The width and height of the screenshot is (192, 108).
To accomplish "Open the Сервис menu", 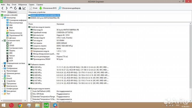I will pos(31,5).
